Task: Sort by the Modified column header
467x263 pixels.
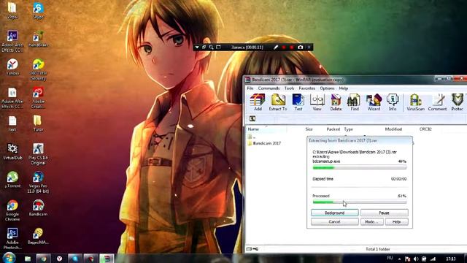Action: pos(393,129)
